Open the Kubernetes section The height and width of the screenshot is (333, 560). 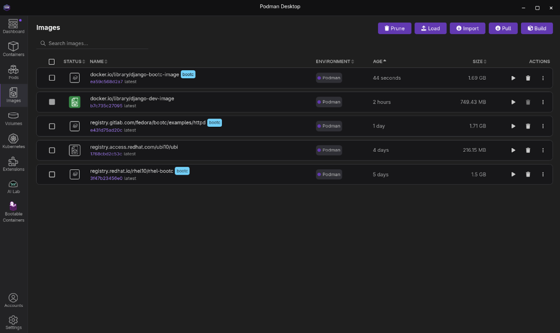click(13, 141)
